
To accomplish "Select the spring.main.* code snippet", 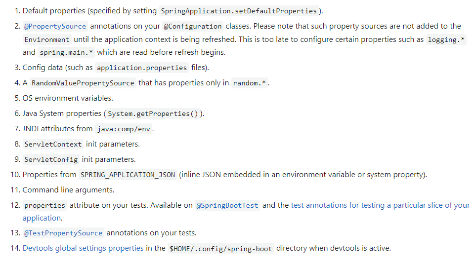I will [x=66, y=52].
